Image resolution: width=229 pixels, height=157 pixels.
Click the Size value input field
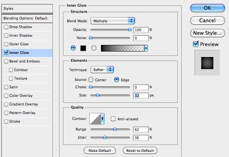click(x=141, y=95)
